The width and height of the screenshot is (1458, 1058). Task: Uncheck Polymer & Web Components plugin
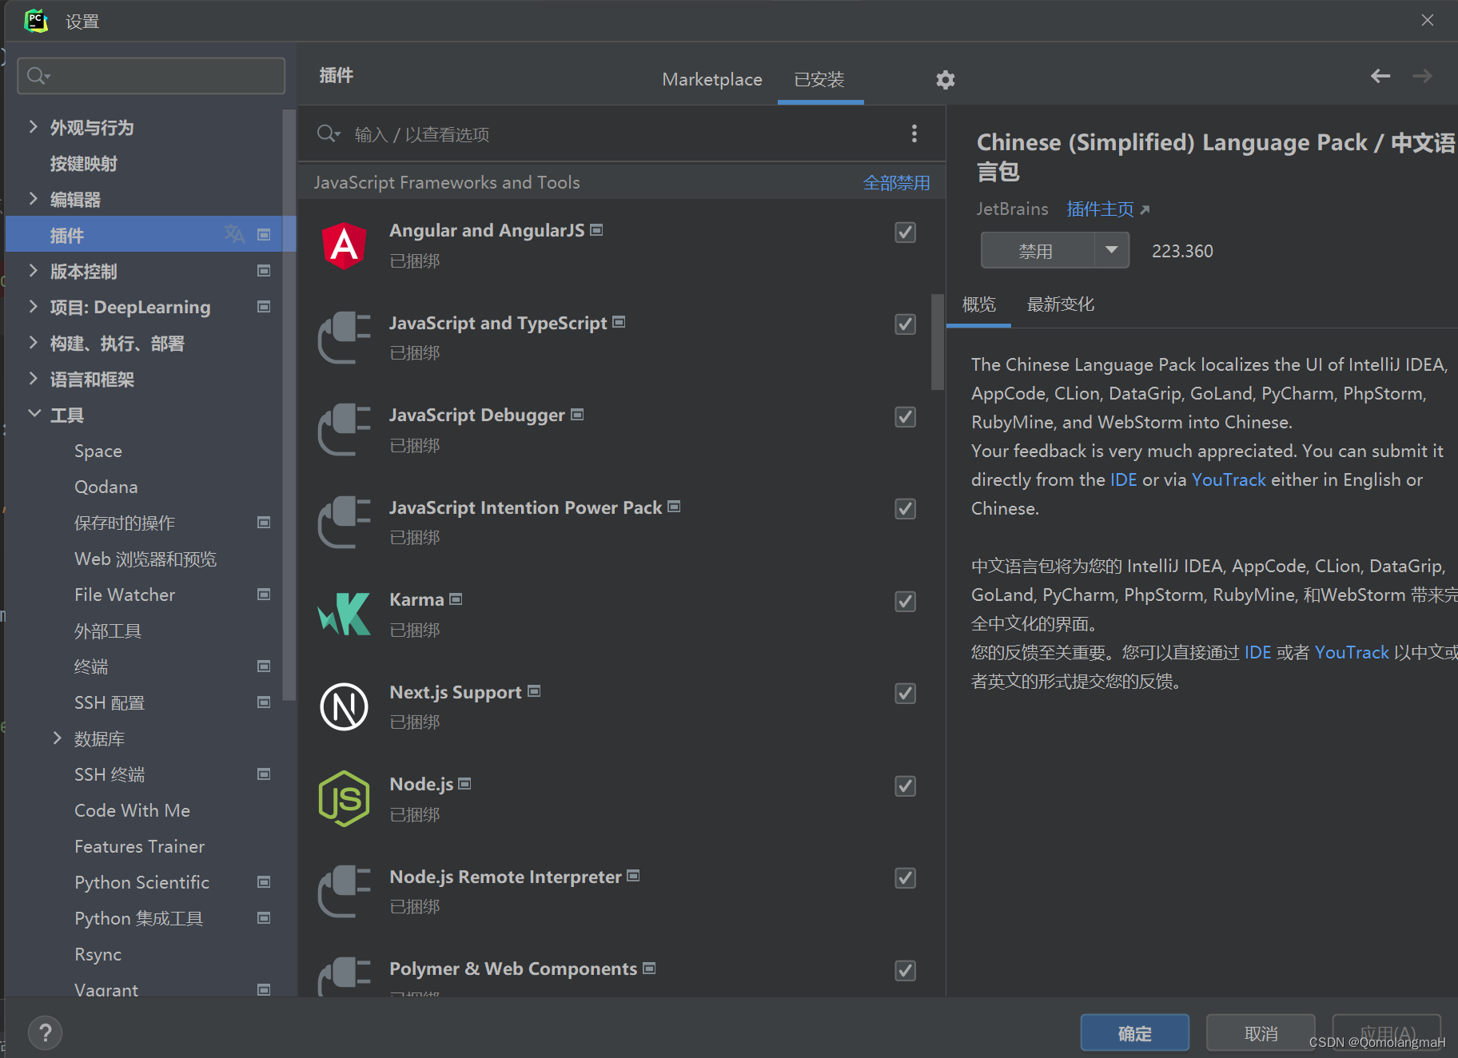[905, 970]
